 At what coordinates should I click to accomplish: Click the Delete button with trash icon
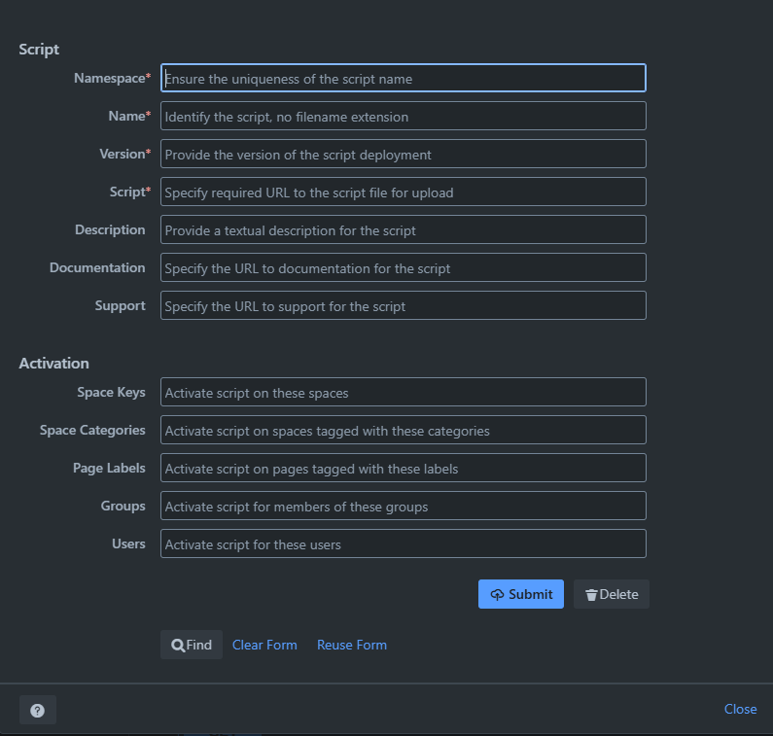pyautogui.click(x=611, y=594)
